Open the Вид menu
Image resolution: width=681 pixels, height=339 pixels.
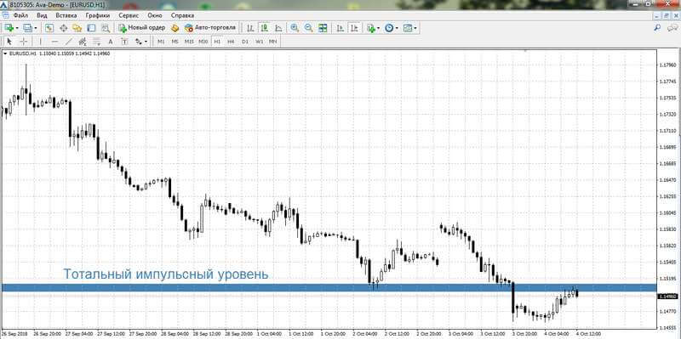click(42, 15)
